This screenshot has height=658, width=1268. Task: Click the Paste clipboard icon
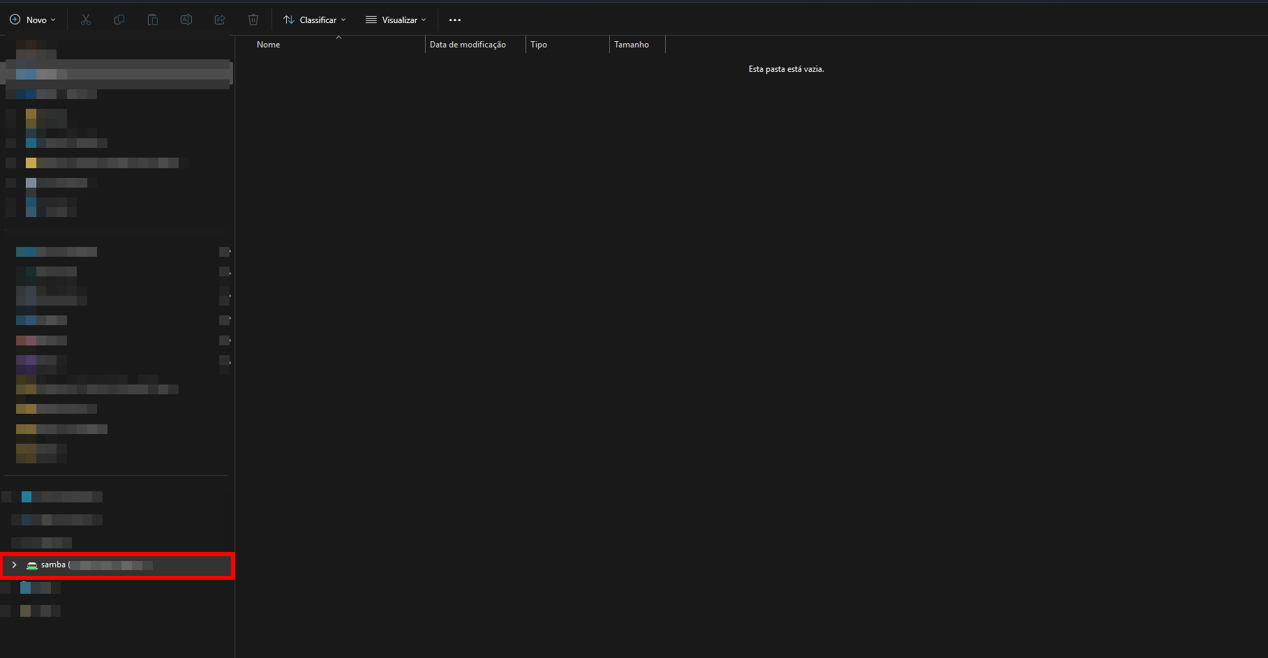coord(153,20)
